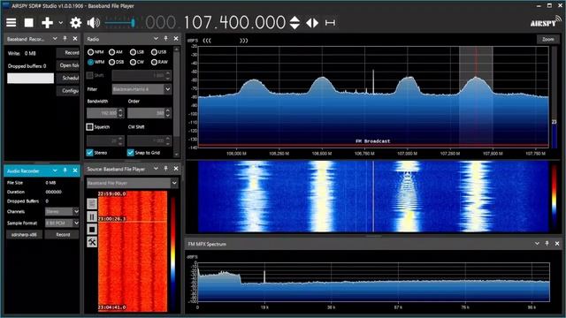Toggle the Snap to Grid checkbox
Screen dimensions: 566x318
(x=131, y=153)
